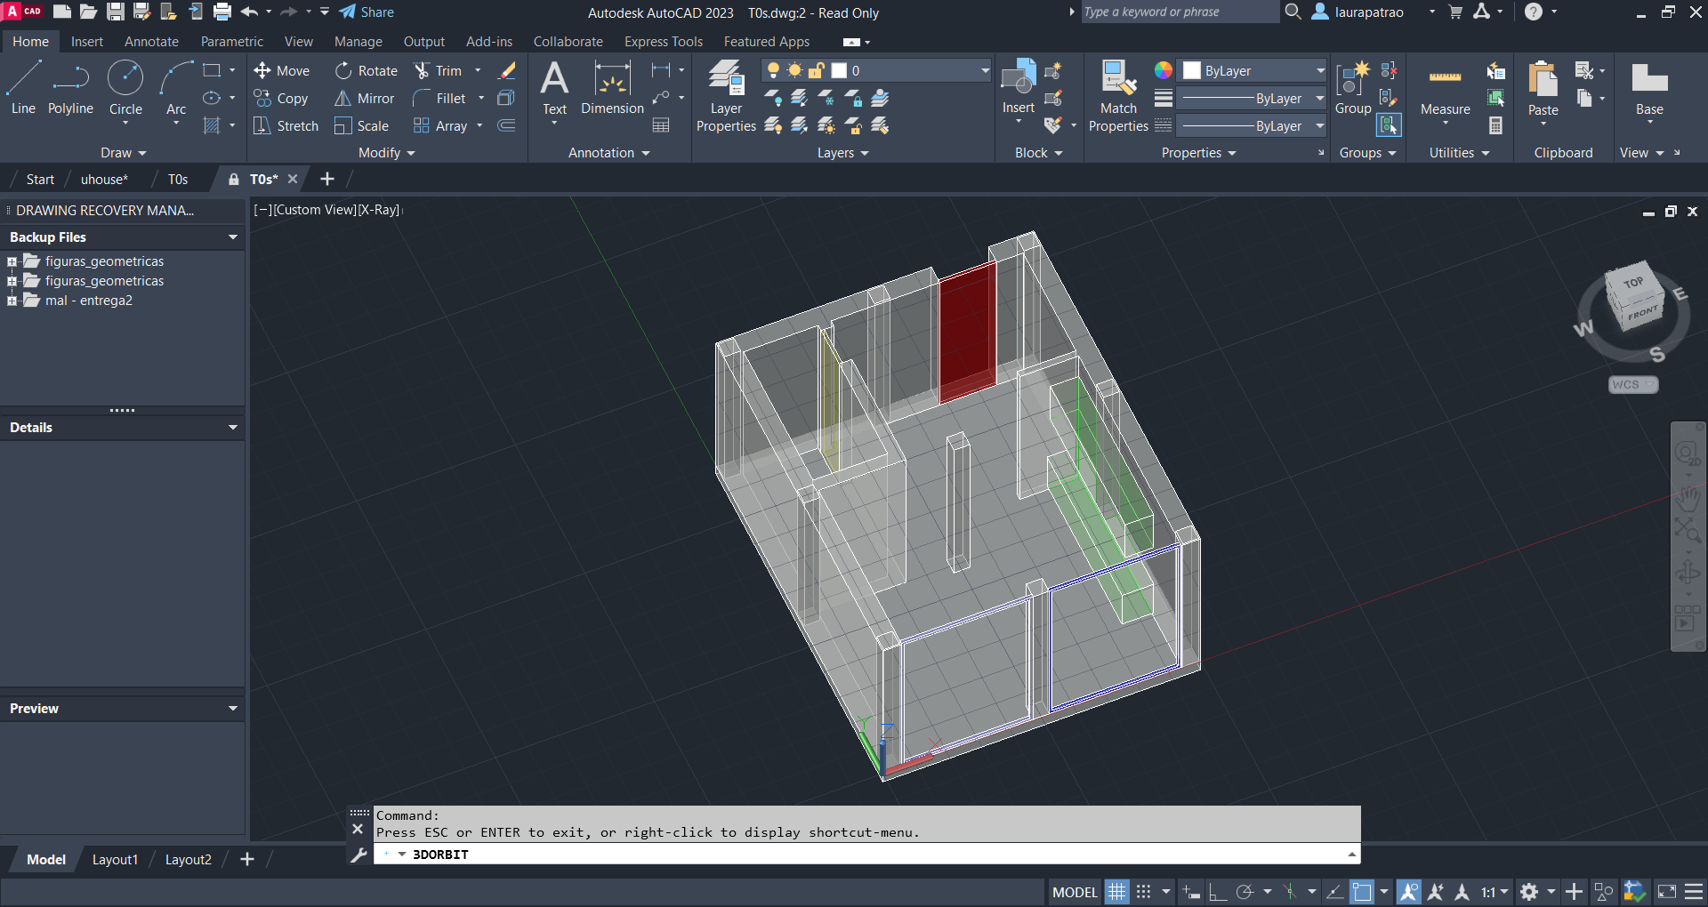Select the Arc tool
Viewport: 1708px width, 907px height.
coord(176,88)
